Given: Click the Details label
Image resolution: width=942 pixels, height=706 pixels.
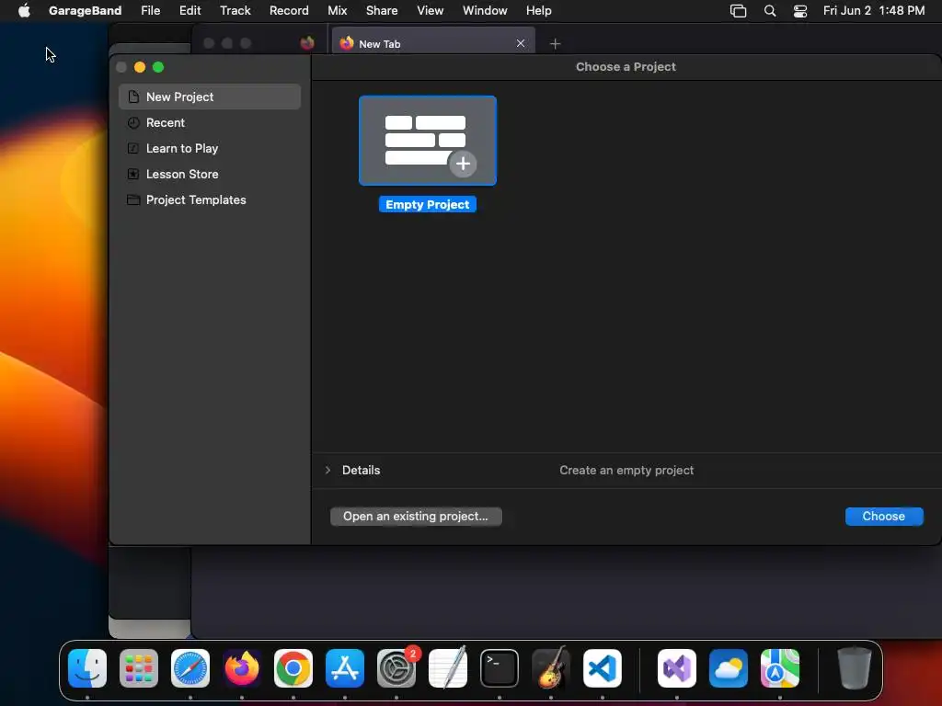Looking at the screenshot, I should [361, 470].
